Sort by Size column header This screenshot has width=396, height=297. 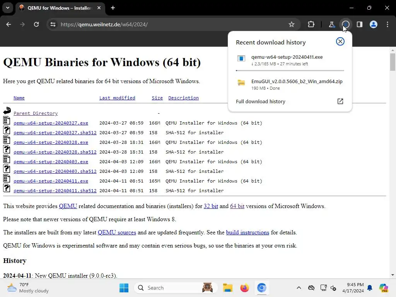click(157, 98)
